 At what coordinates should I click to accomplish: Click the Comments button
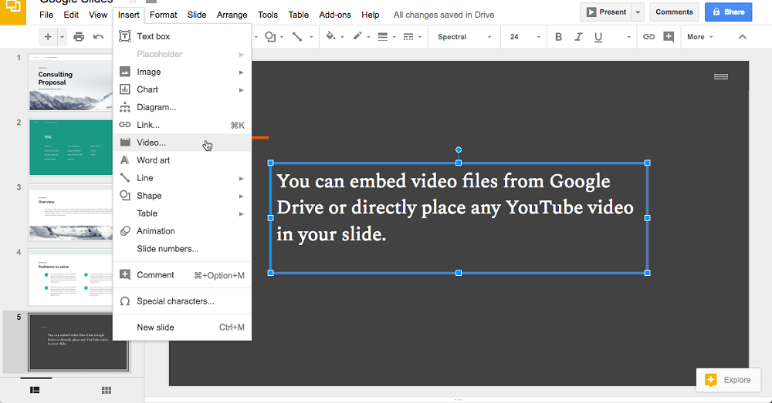coord(674,12)
